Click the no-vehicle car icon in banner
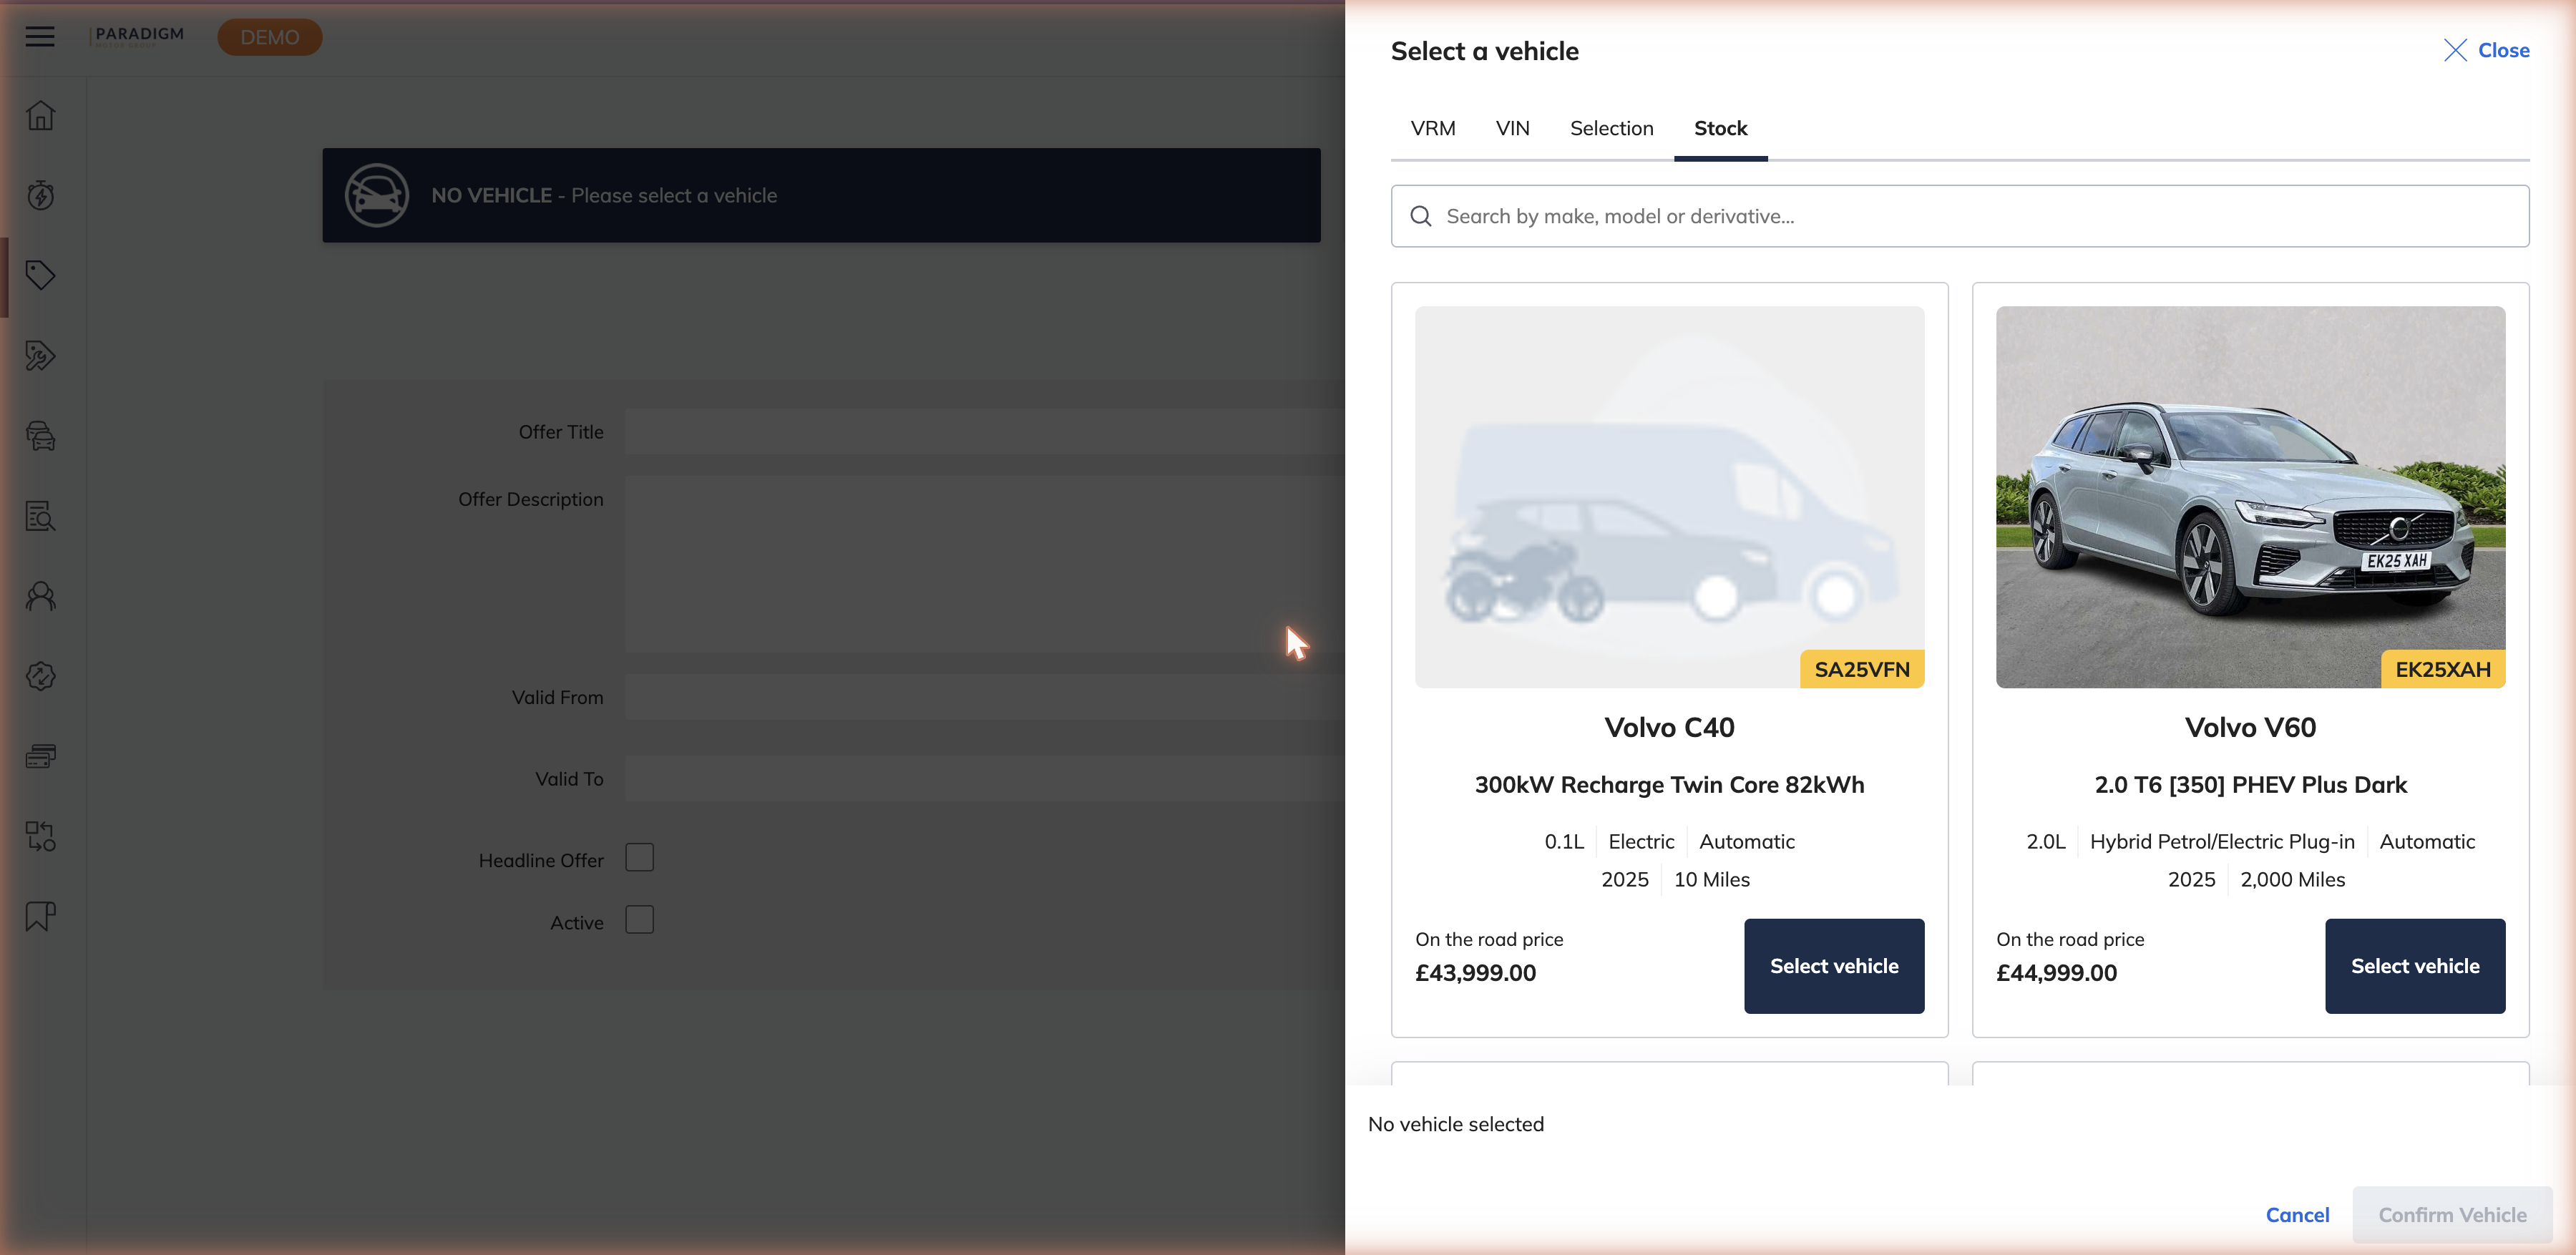Viewport: 2576px width, 1255px height. pyautogui.click(x=377, y=195)
